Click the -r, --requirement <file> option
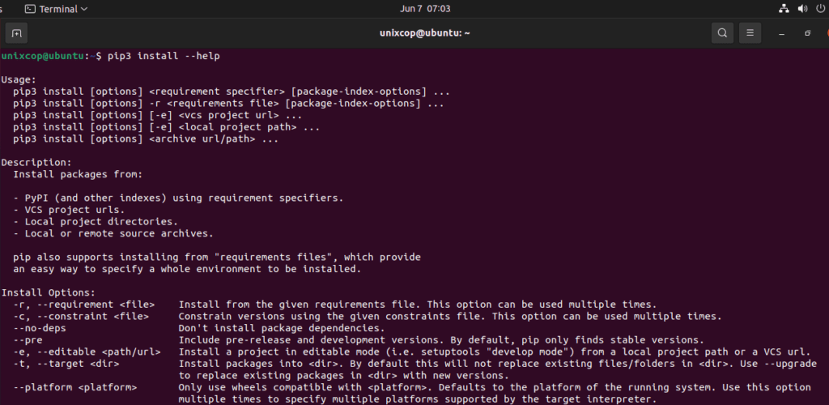The image size is (829, 405). pyautogui.click(x=84, y=305)
